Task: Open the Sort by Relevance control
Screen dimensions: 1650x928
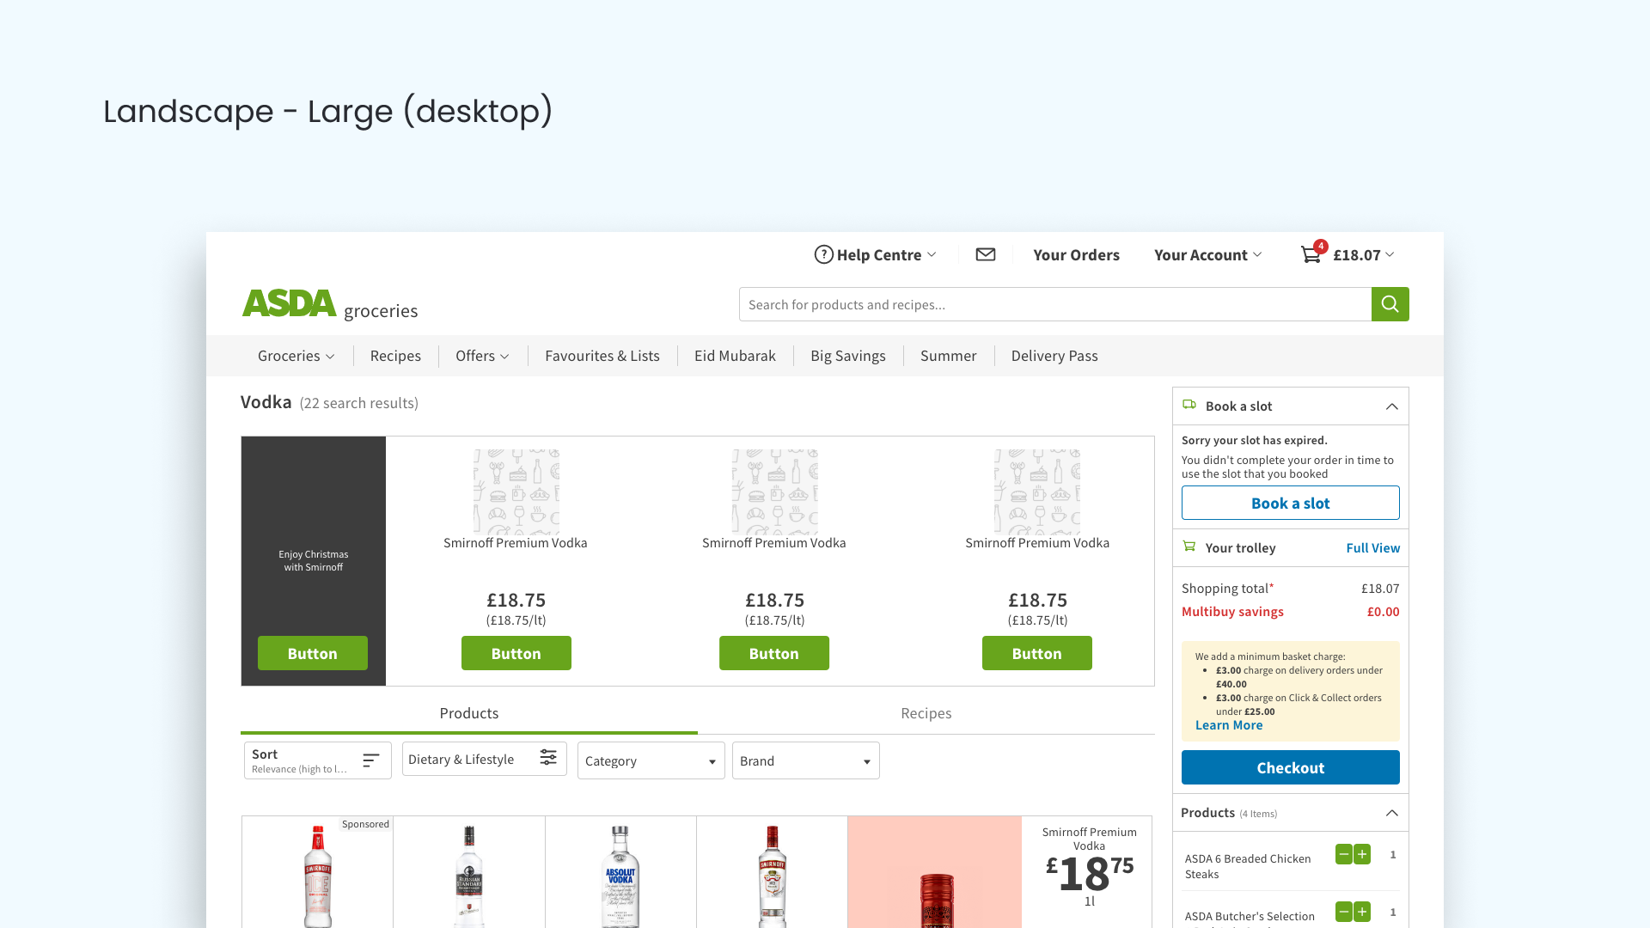Action: [x=318, y=760]
